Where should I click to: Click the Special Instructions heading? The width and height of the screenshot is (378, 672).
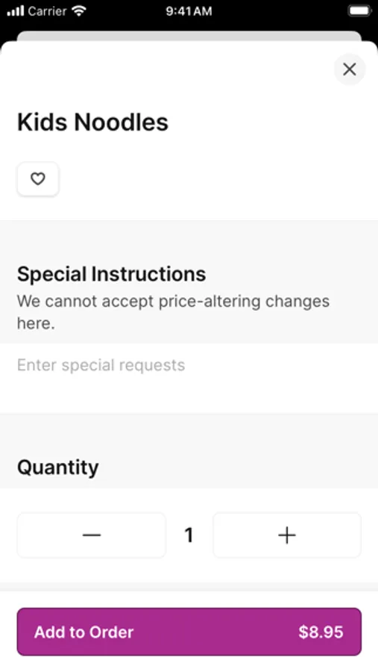tap(111, 274)
